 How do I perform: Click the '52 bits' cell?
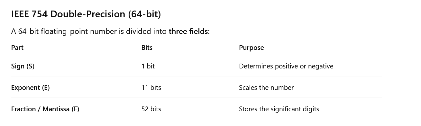click(151, 109)
